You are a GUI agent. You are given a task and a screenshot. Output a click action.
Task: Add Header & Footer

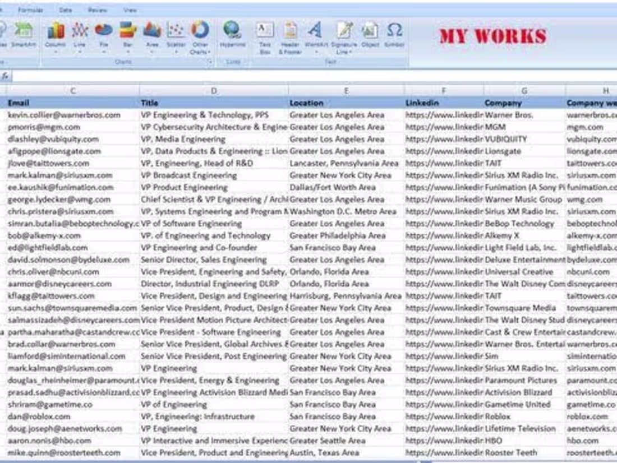[x=290, y=38]
